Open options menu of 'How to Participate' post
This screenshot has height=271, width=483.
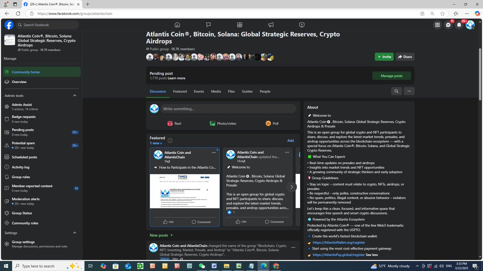214,153
